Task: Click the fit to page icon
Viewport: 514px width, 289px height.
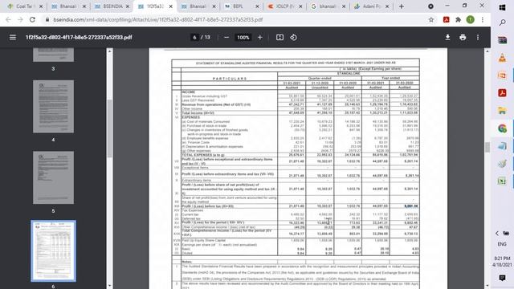Action: pyautogui.click(x=279, y=38)
